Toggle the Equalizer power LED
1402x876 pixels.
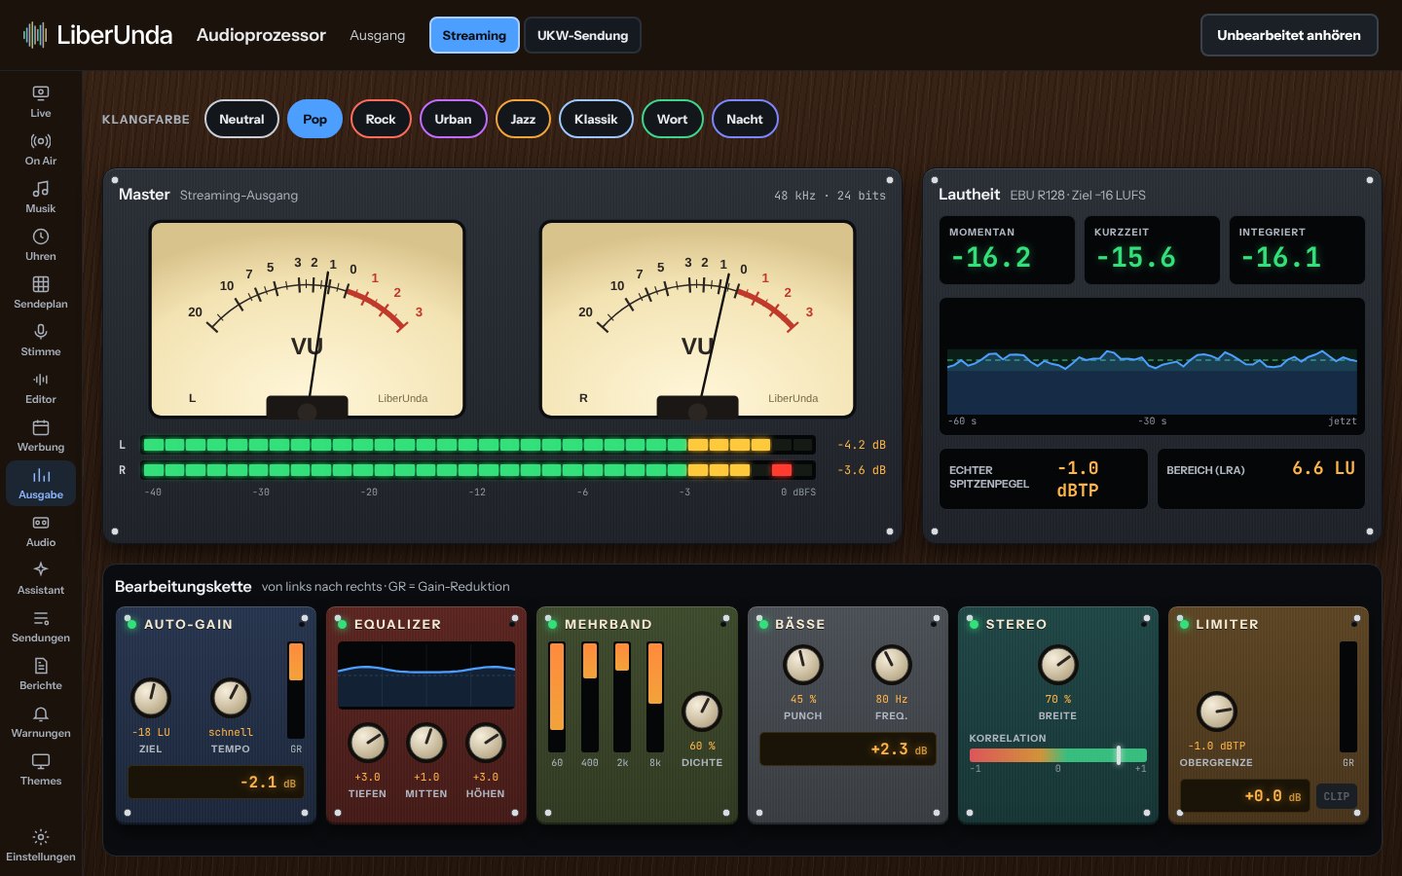coord(342,624)
